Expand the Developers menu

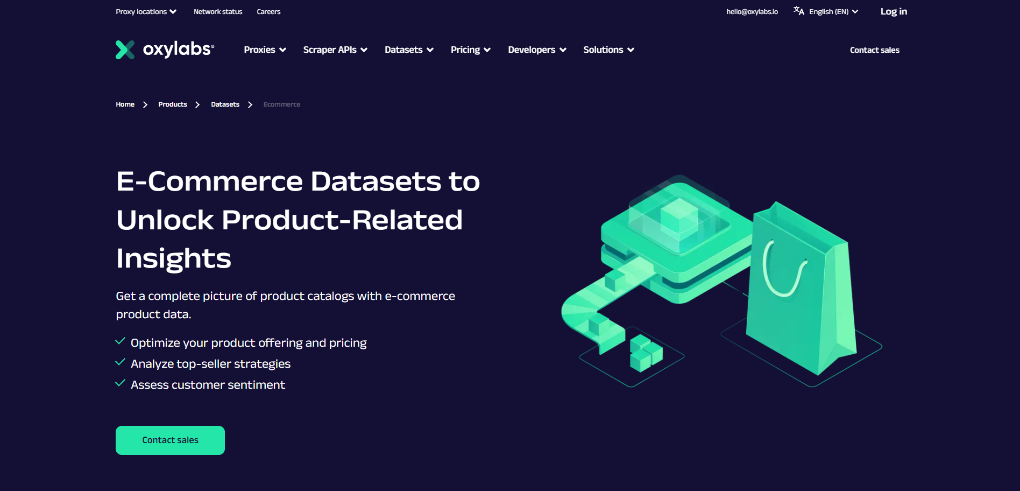pyautogui.click(x=537, y=50)
